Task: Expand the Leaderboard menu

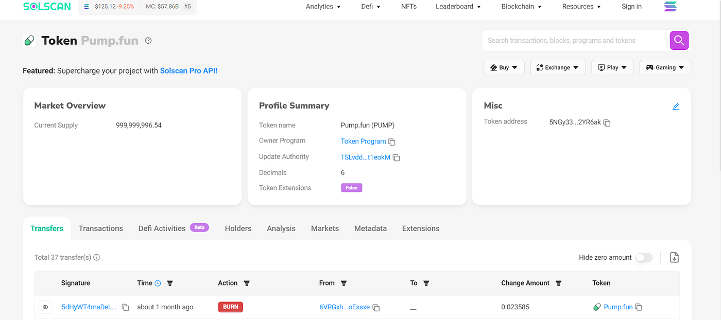Action: pos(458,7)
